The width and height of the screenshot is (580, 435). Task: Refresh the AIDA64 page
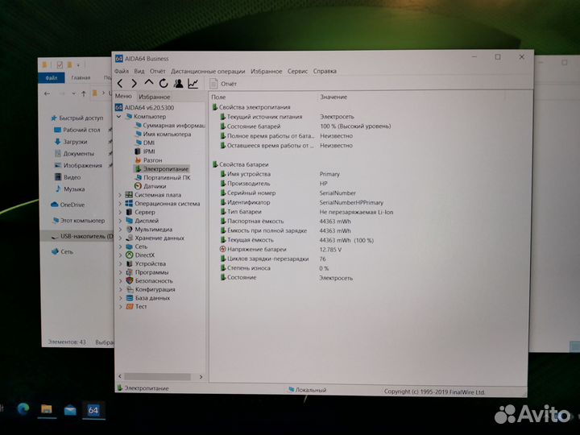pyautogui.click(x=163, y=84)
